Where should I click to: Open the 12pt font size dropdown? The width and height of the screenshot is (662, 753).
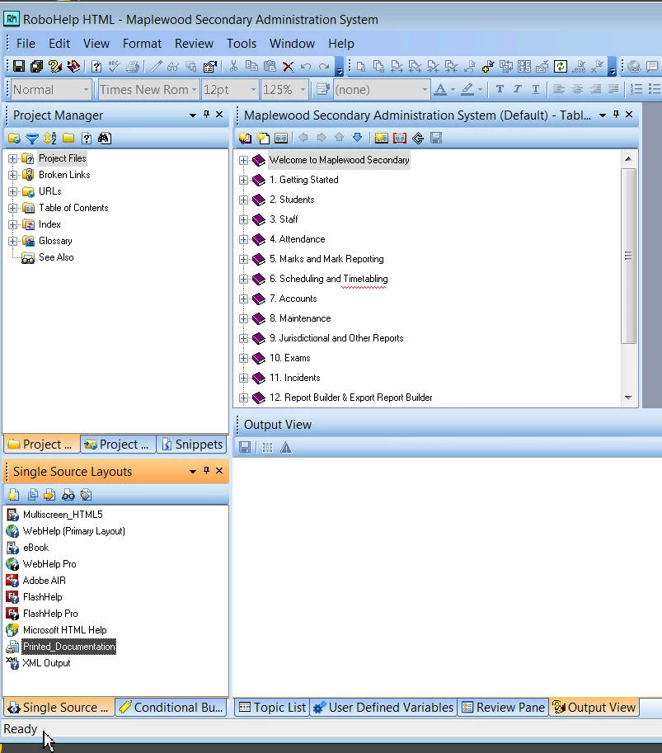[x=253, y=90]
